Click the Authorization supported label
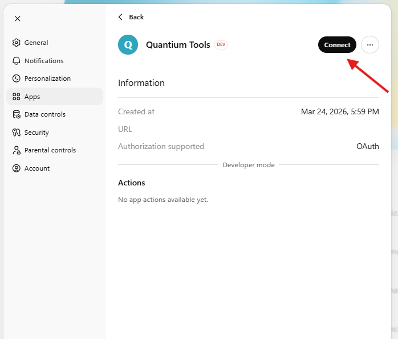 [x=161, y=146]
